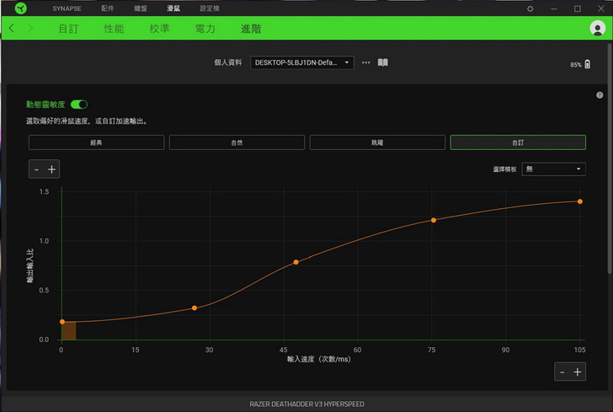Image resolution: width=613 pixels, height=412 pixels.
Task: Open profile options three-dot menu
Action: 366,62
